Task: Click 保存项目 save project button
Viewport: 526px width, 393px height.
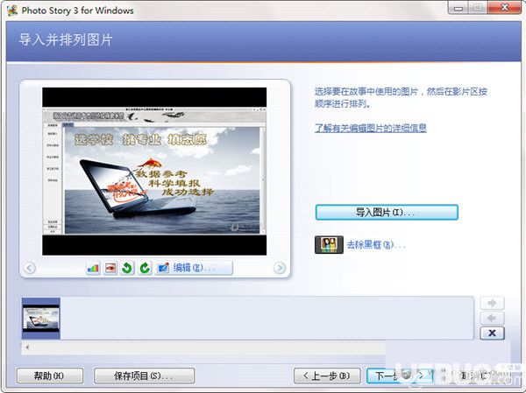Action: click(x=145, y=375)
